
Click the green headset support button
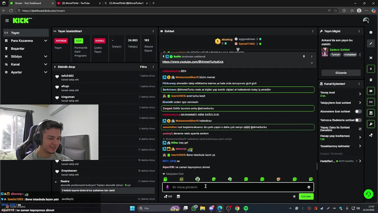click(368, 194)
